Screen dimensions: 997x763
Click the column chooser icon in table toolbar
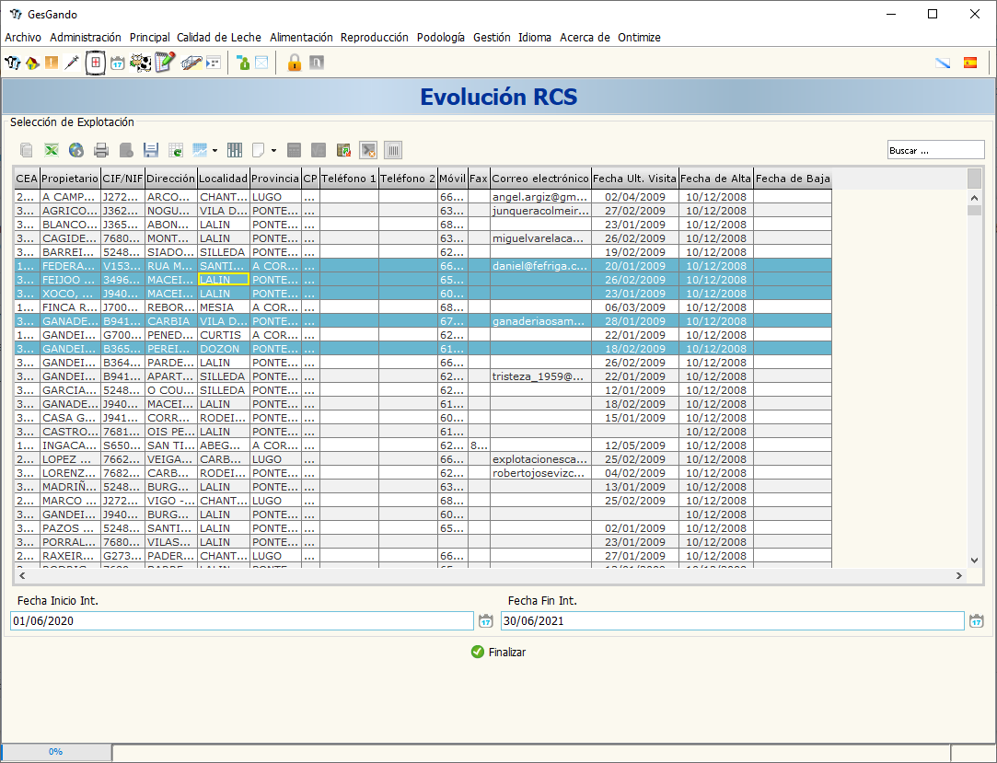pyautogui.click(x=235, y=150)
